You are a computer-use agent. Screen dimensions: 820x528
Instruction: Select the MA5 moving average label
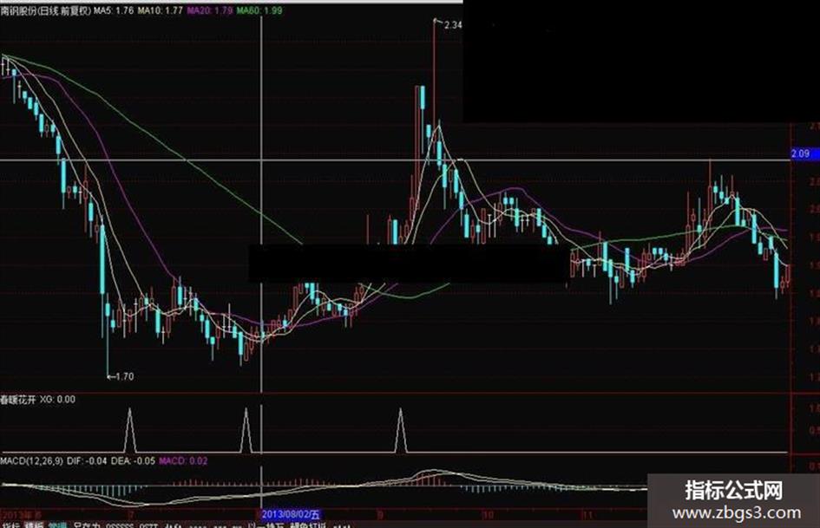click(x=114, y=10)
